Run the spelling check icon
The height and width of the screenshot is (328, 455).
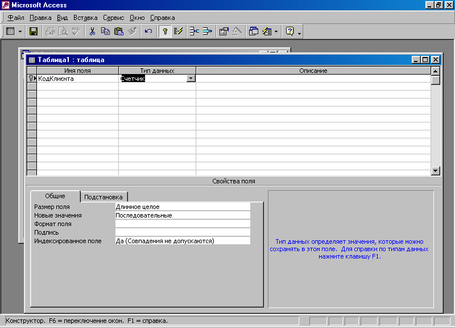coord(76,31)
